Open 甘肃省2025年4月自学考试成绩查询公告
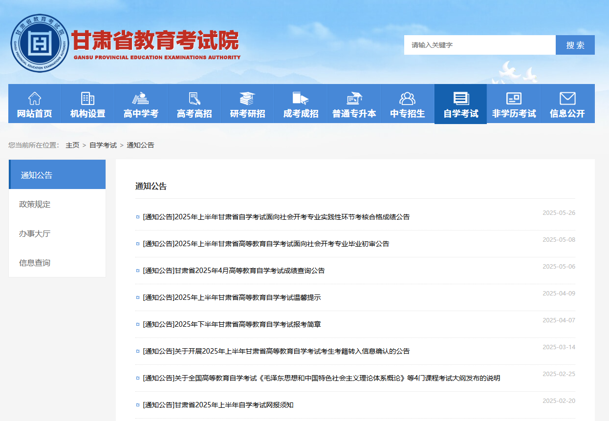This screenshot has height=421, width=609. (x=234, y=271)
